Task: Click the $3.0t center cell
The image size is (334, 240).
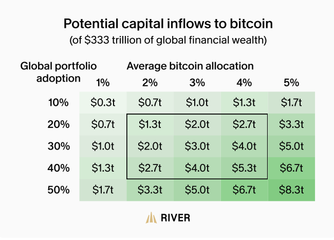Action: pos(197,146)
